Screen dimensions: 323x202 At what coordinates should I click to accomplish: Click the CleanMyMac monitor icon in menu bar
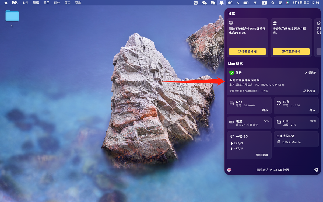click(x=221, y=3)
